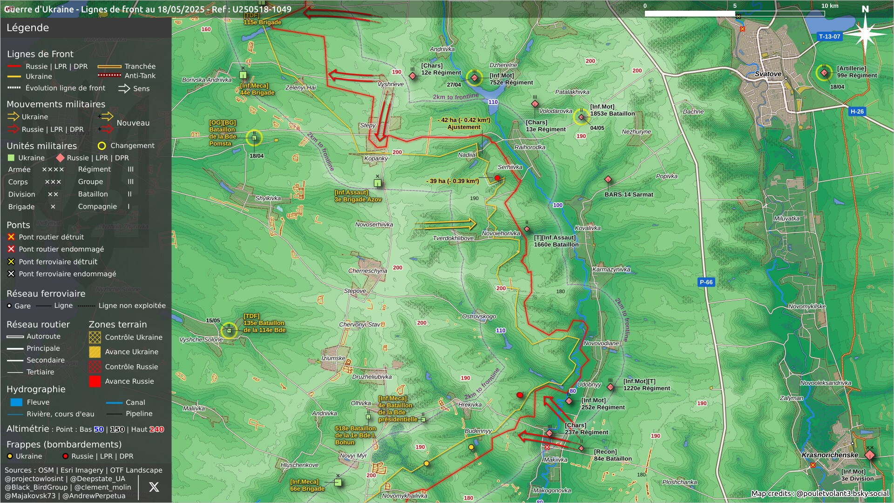Click the T-13-07 road shield

[x=830, y=36]
